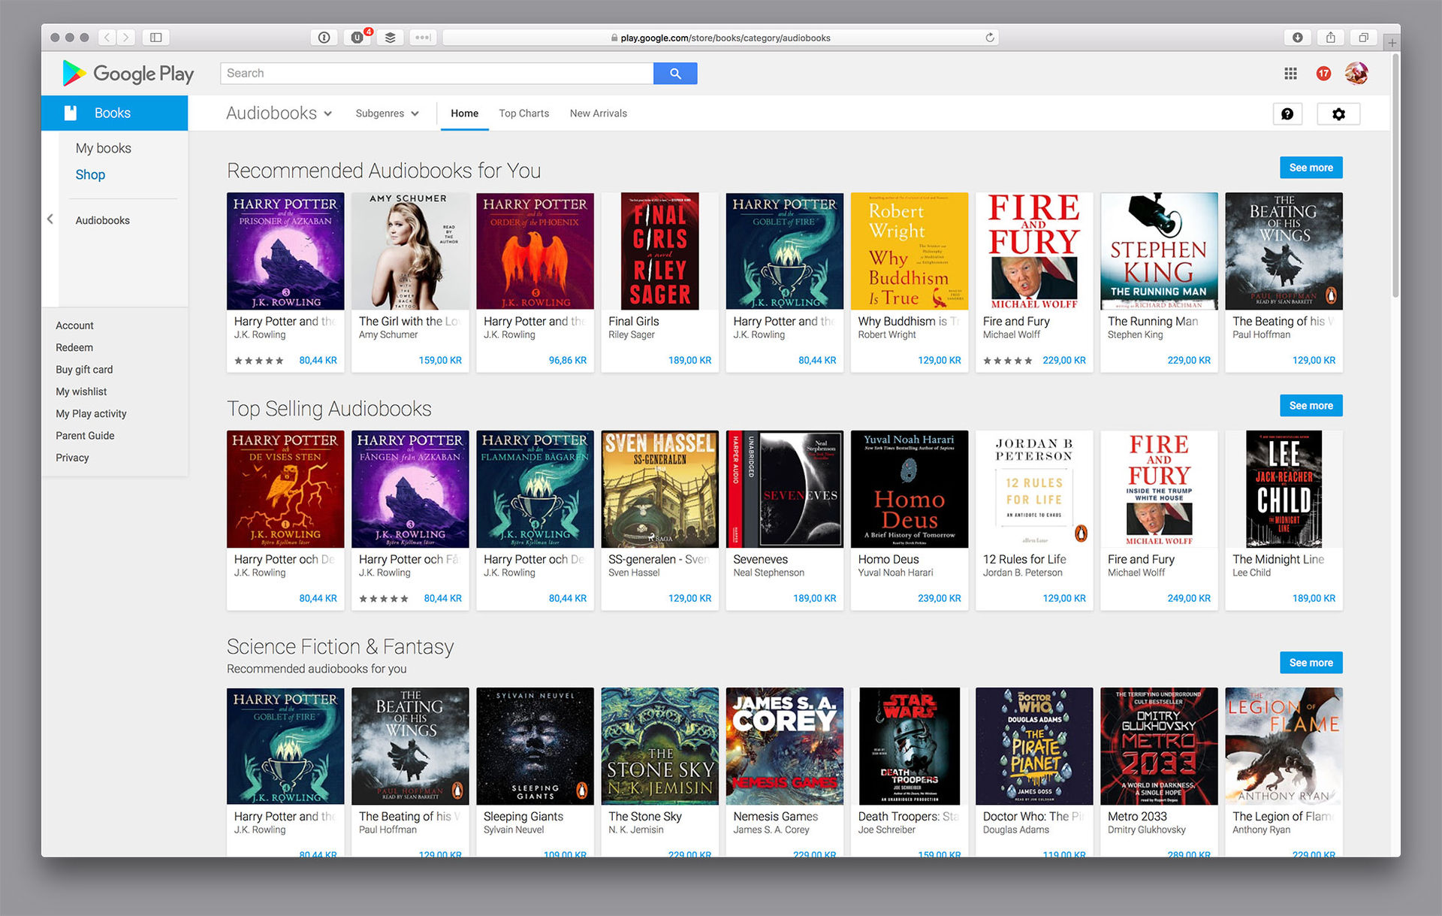
Task: Open Safari downloads icon
Action: coord(1298,37)
